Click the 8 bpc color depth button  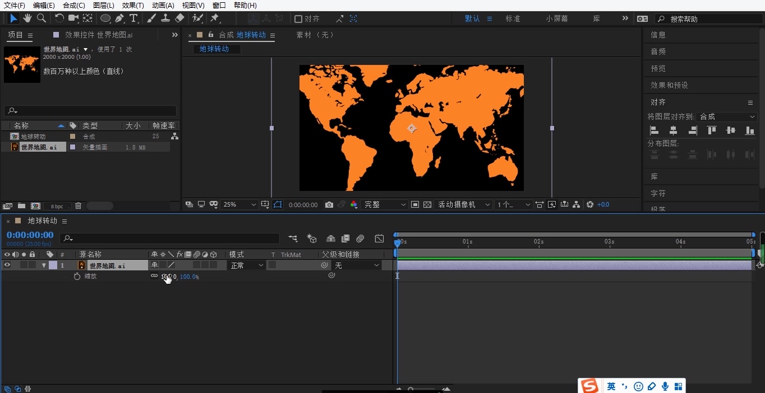tap(57, 206)
